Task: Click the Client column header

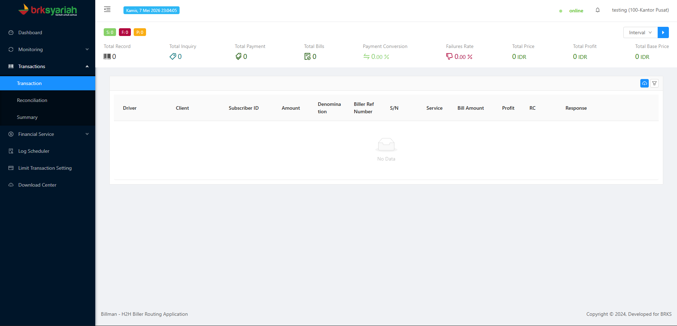Action: [182, 108]
